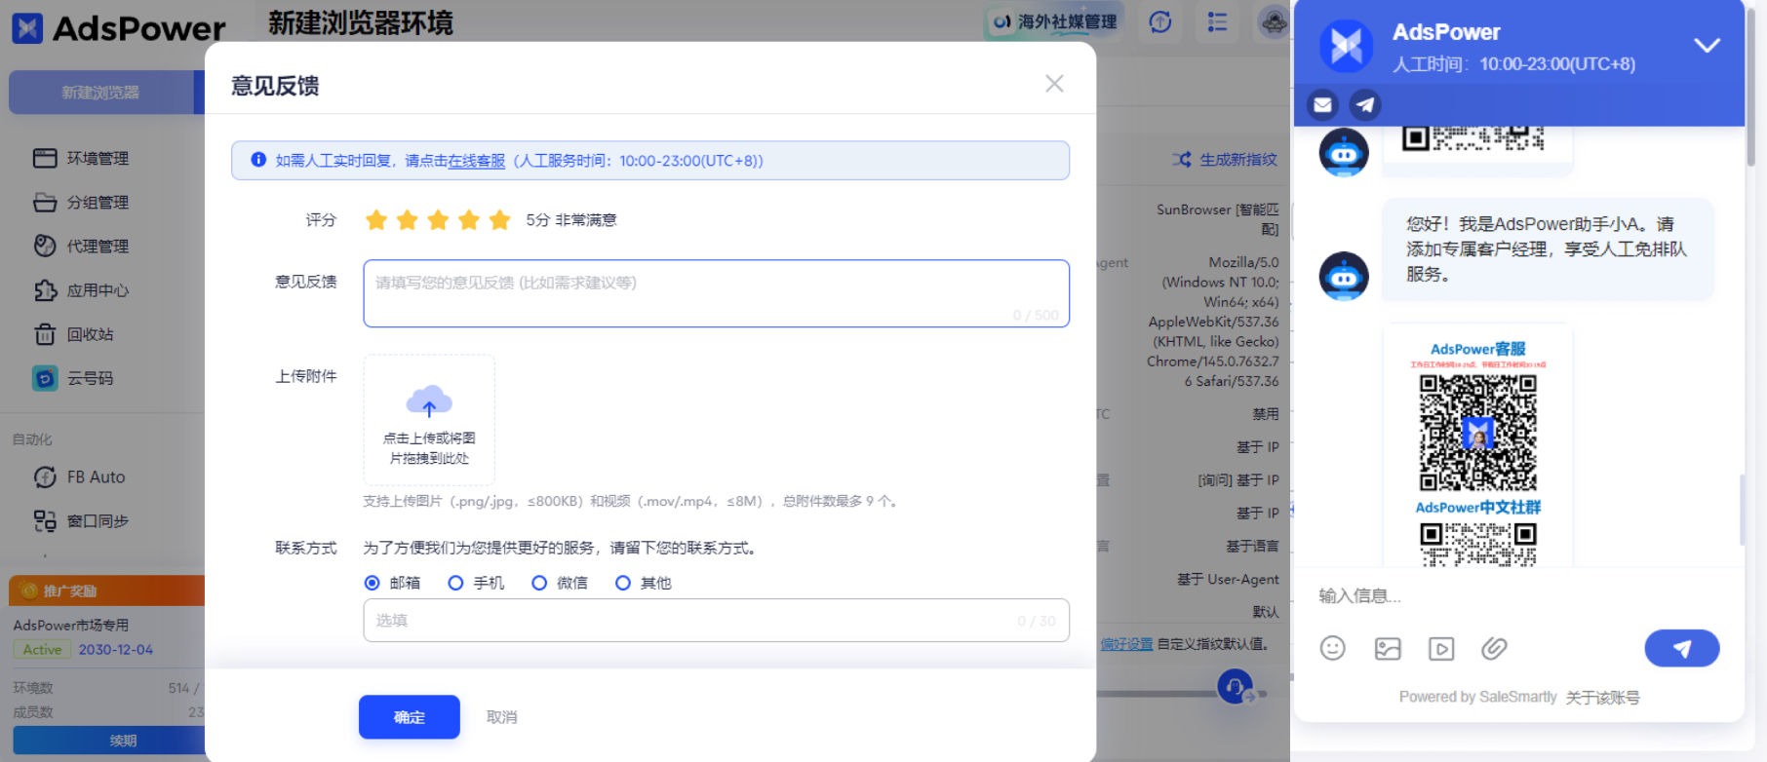Click the refresh update icon in header
The width and height of the screenshot is (1767, 762).
pyautogui.click(x=1160, y=21)
